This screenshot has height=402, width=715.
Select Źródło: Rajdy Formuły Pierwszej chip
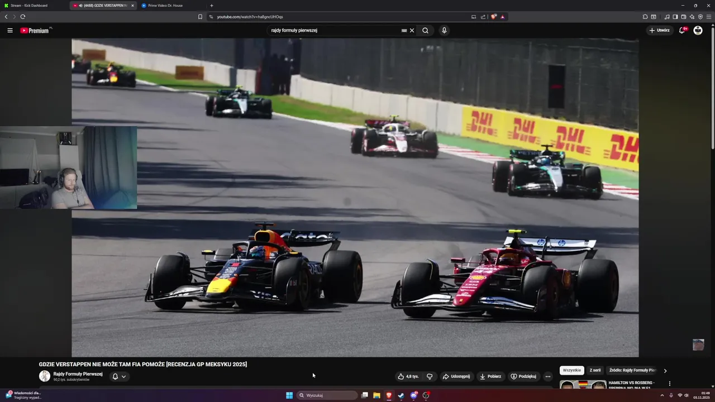click(x=632, y=370)
